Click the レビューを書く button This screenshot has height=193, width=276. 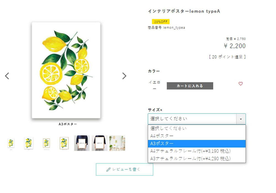(124, 170)
